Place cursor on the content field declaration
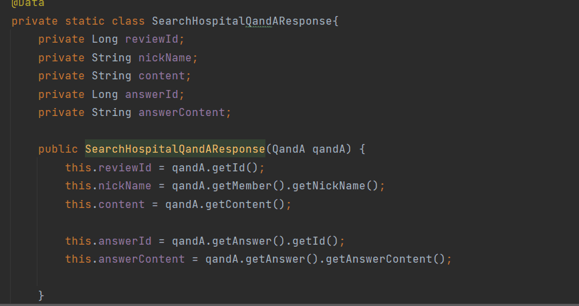This screenshot has height=306, width=579. (x=161, y=76)
